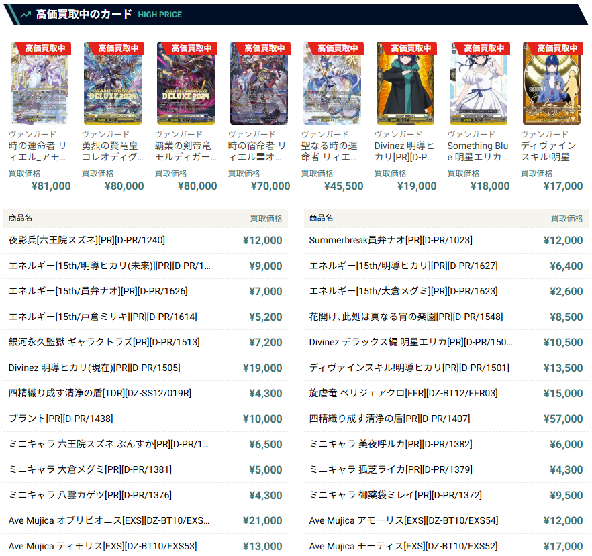Open Ave Mujica モーティス EXS52 row
Viewport: 592px width, 556px height.
click(x=446, y=546)
